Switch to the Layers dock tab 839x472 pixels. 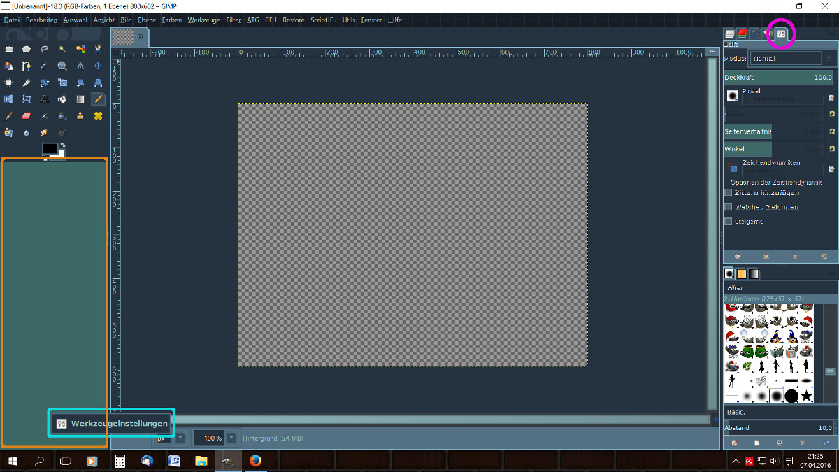click(729, 34)
